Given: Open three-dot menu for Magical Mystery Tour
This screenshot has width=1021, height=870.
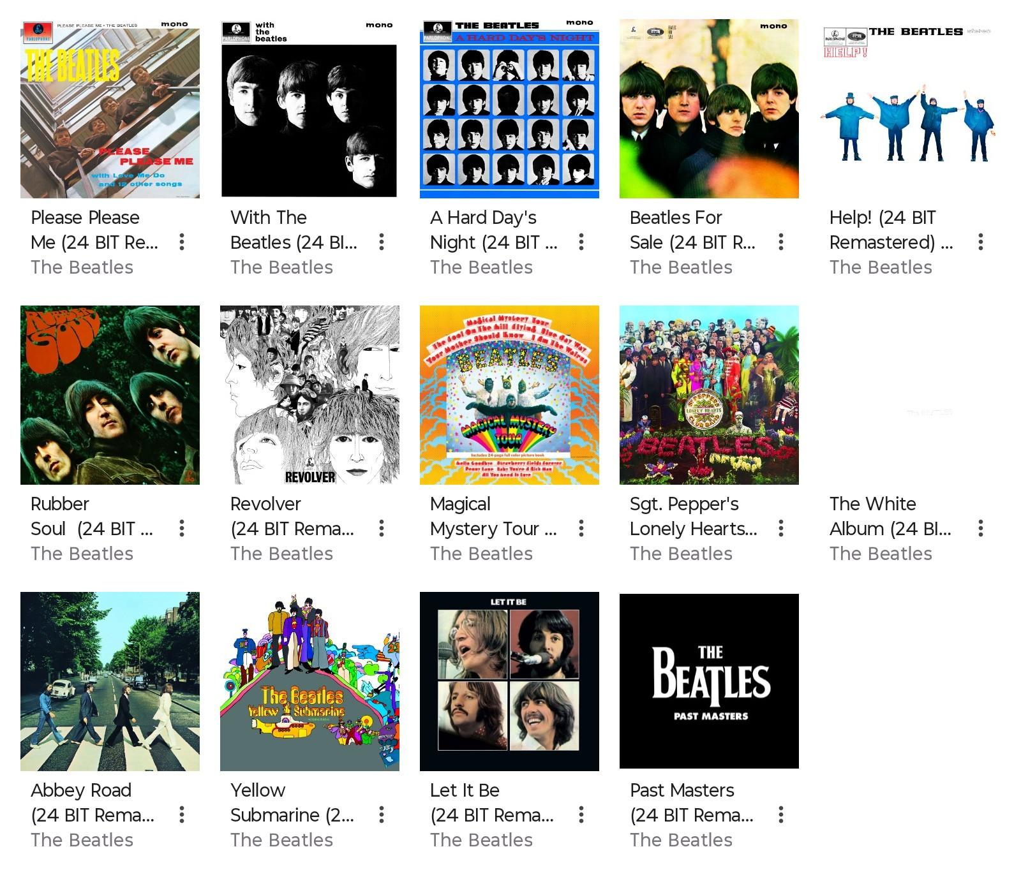Looking at the screenshot, I should click(x=581, y=528).
